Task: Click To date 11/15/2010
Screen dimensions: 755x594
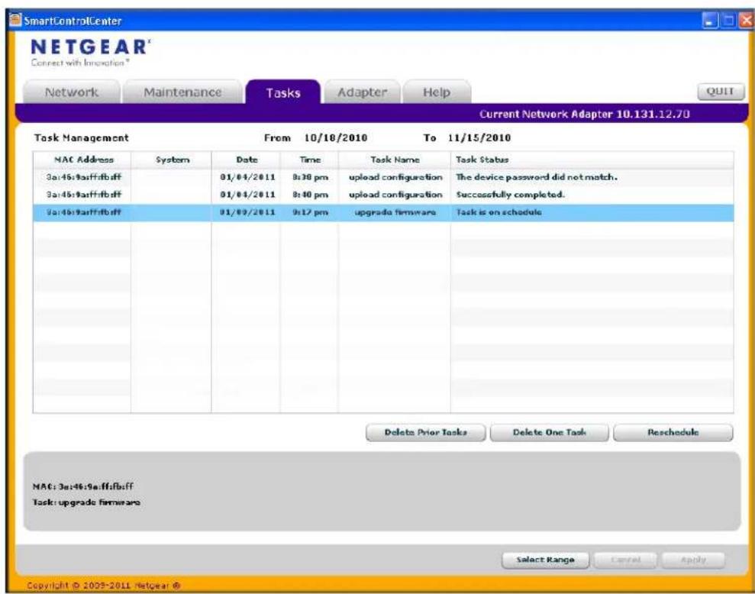Action: point(479,137)
